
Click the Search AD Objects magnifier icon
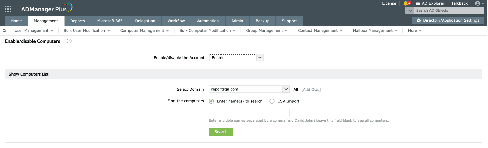410,11
